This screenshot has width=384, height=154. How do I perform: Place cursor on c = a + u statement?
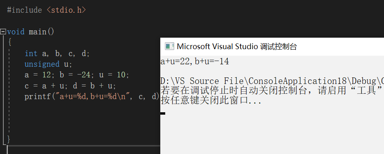[x=44, y=86]
